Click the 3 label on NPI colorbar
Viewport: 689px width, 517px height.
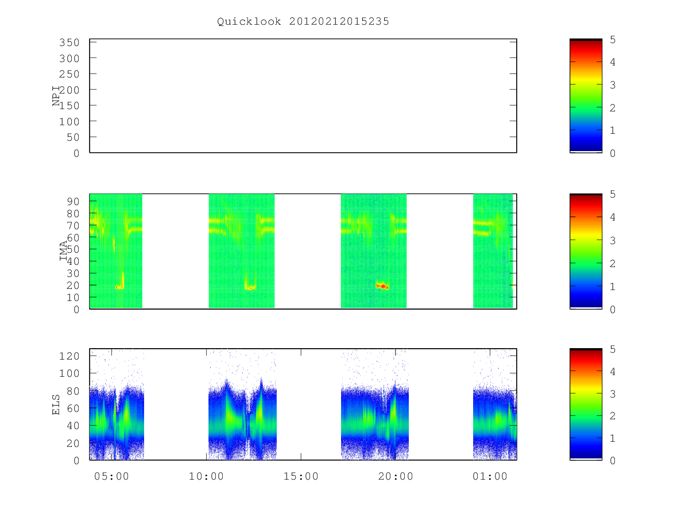point(613,85)
